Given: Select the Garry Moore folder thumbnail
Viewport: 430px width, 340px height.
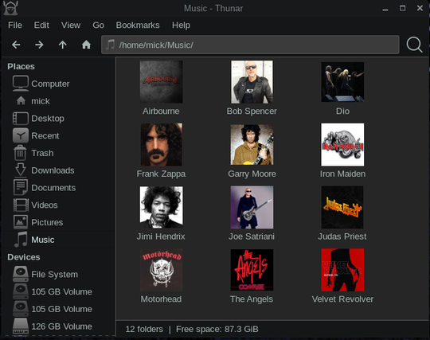Looking at the screenshot, I should click(252, 144).
